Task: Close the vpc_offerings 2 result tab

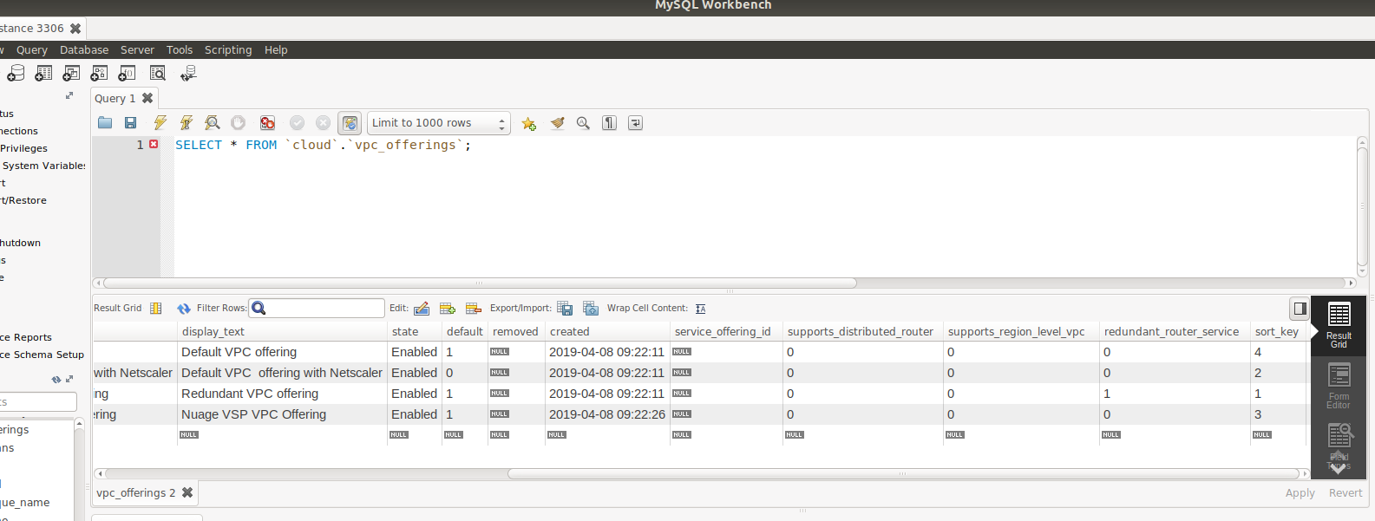Action: [x=187, y=492]
